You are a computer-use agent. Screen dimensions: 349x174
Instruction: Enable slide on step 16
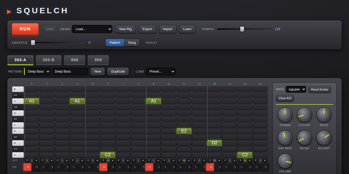(x=265, y=167)
